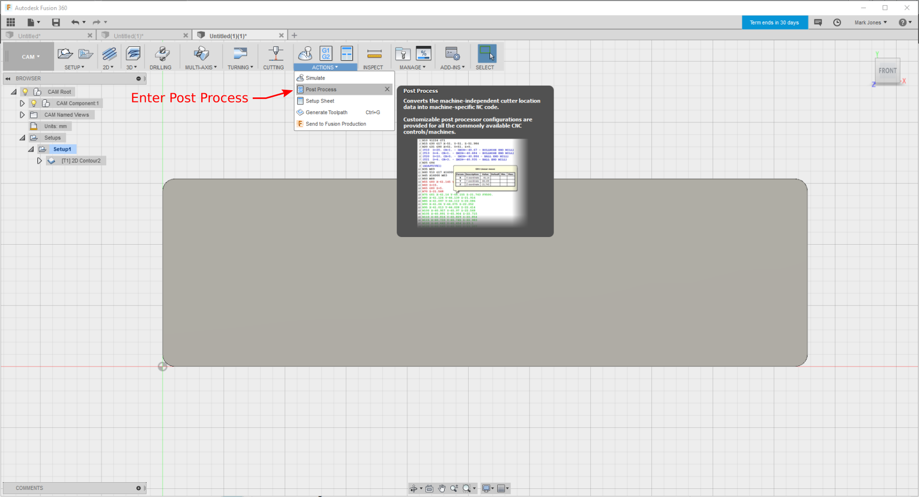Viewport: 919px width, 497px height.
Task: Undo the last action
Action: click(x=76, y=22)
